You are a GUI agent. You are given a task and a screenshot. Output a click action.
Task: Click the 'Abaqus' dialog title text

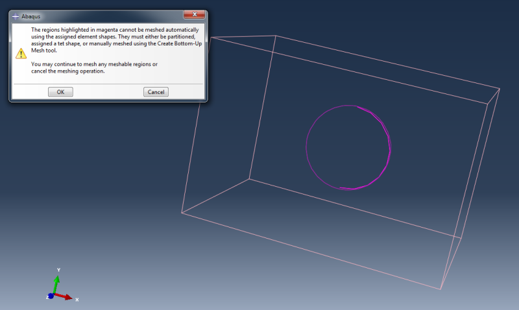(x=30, y=16)
